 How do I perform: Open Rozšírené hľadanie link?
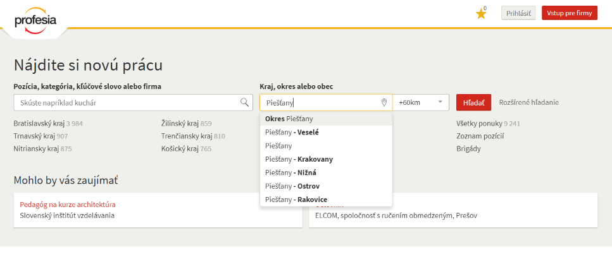529,102
